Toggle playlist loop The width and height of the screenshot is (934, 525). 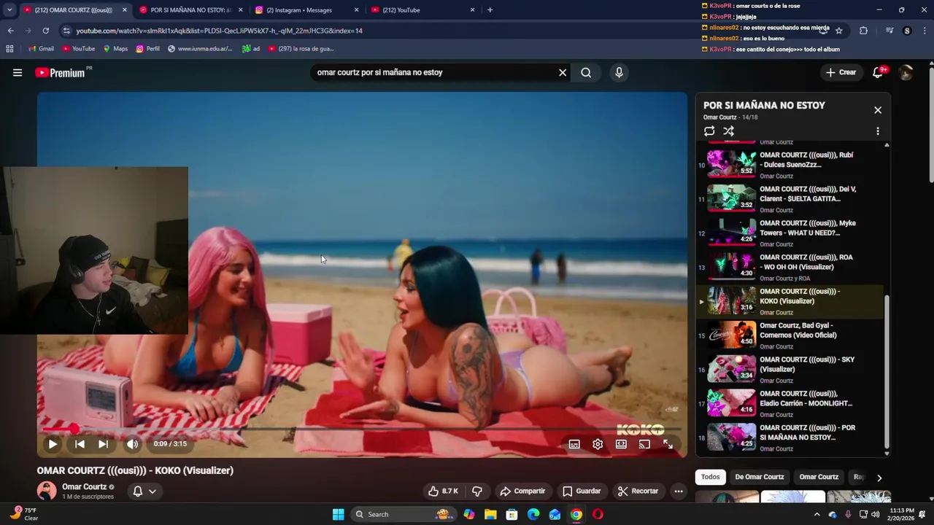(x=709, y=131)
